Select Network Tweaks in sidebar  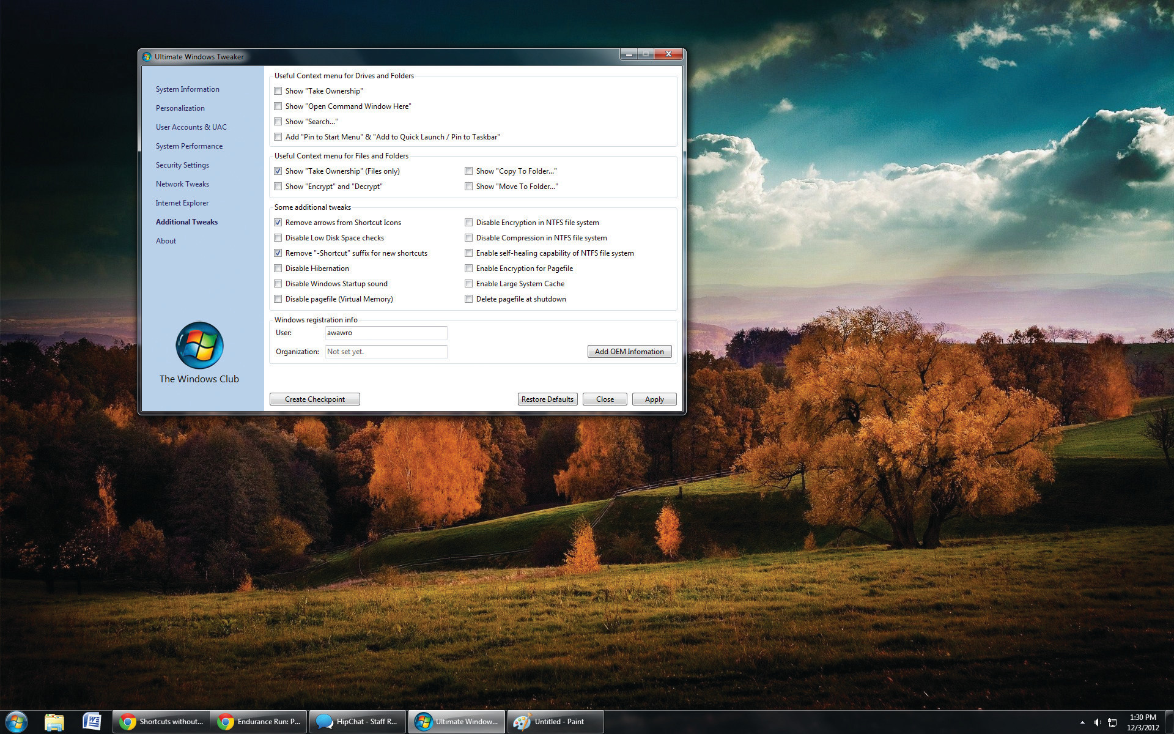(x=182, y=184)
